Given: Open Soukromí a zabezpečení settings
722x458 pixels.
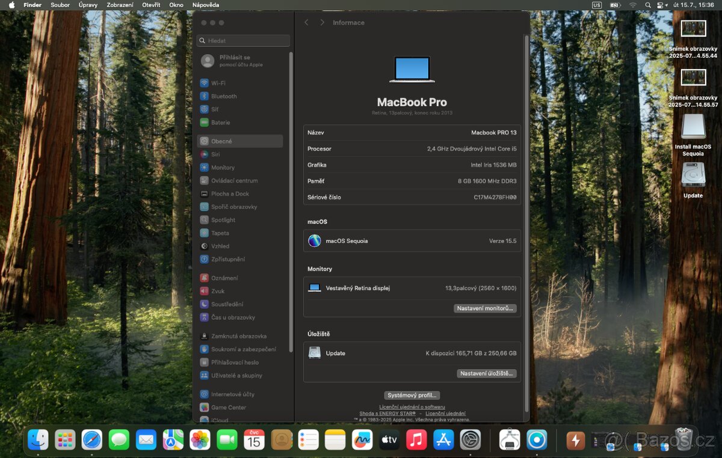Looking at the screenshot, I should tap(239, 349).
